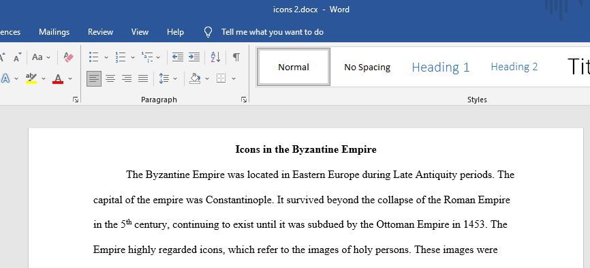Click the title Icons in the Byzantine Empire
The height and width of the screenshot is (268, 590).
click(306, 149)
